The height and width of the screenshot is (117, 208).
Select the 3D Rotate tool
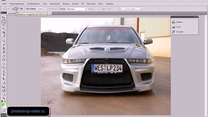point(4,87)
